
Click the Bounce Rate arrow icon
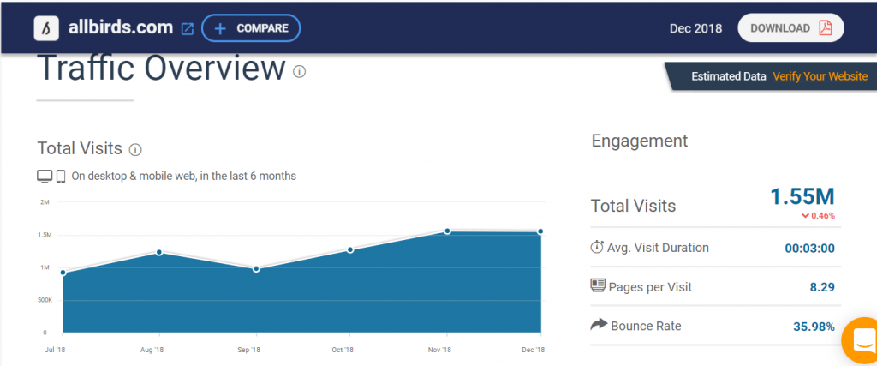click(x=597, y=325)
